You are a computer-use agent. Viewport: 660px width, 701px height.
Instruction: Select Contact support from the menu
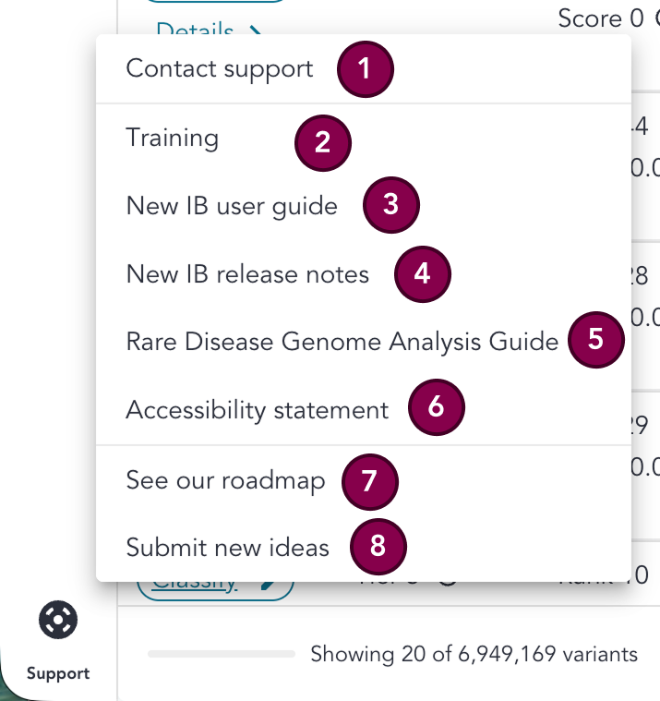pyautogui.click(x=220, y=69)
